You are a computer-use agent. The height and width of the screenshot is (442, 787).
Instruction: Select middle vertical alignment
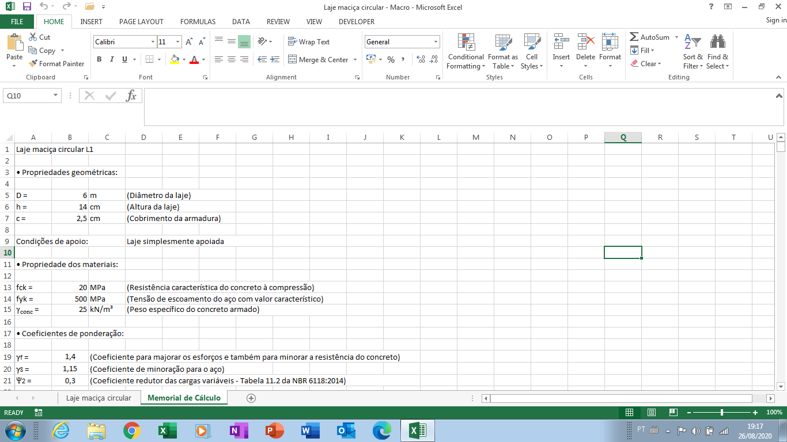pyautogui.click(x=232, y=41)
